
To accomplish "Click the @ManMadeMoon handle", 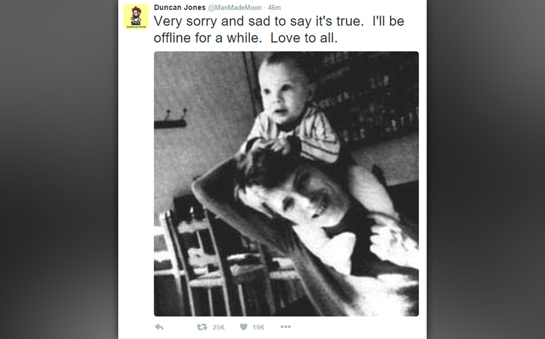I will (235, 8).
